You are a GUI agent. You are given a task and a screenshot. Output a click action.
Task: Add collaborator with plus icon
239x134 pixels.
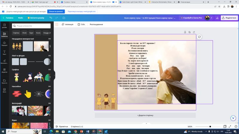(212, 18)
